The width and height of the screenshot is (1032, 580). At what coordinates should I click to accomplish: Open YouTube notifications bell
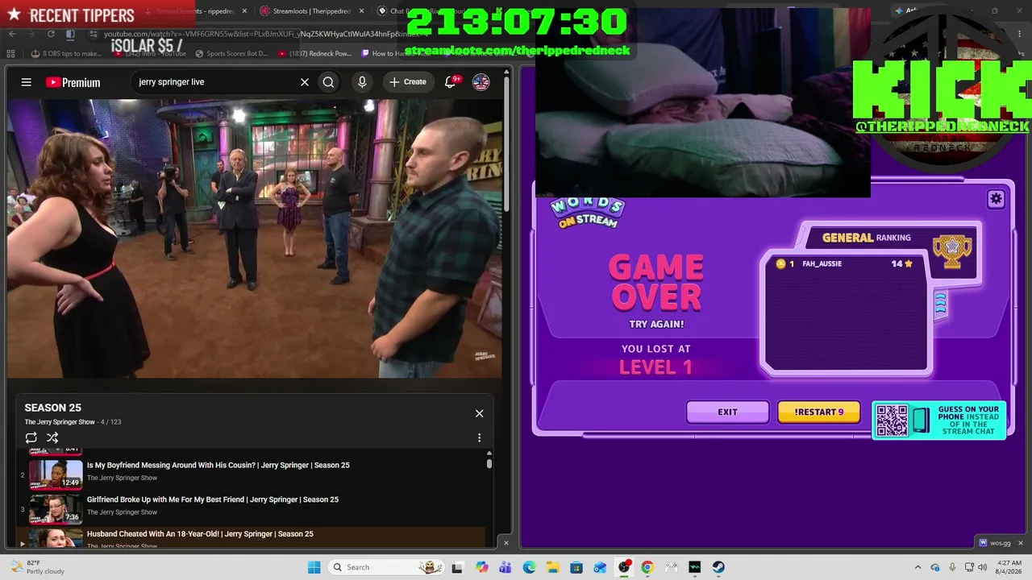[451, 82]
